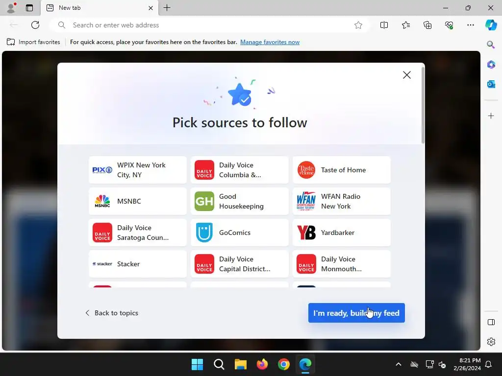The width and height of the screenshot is (502, 376).
Task: Add sidebar app with plus icon
Action: coord(491,116)
